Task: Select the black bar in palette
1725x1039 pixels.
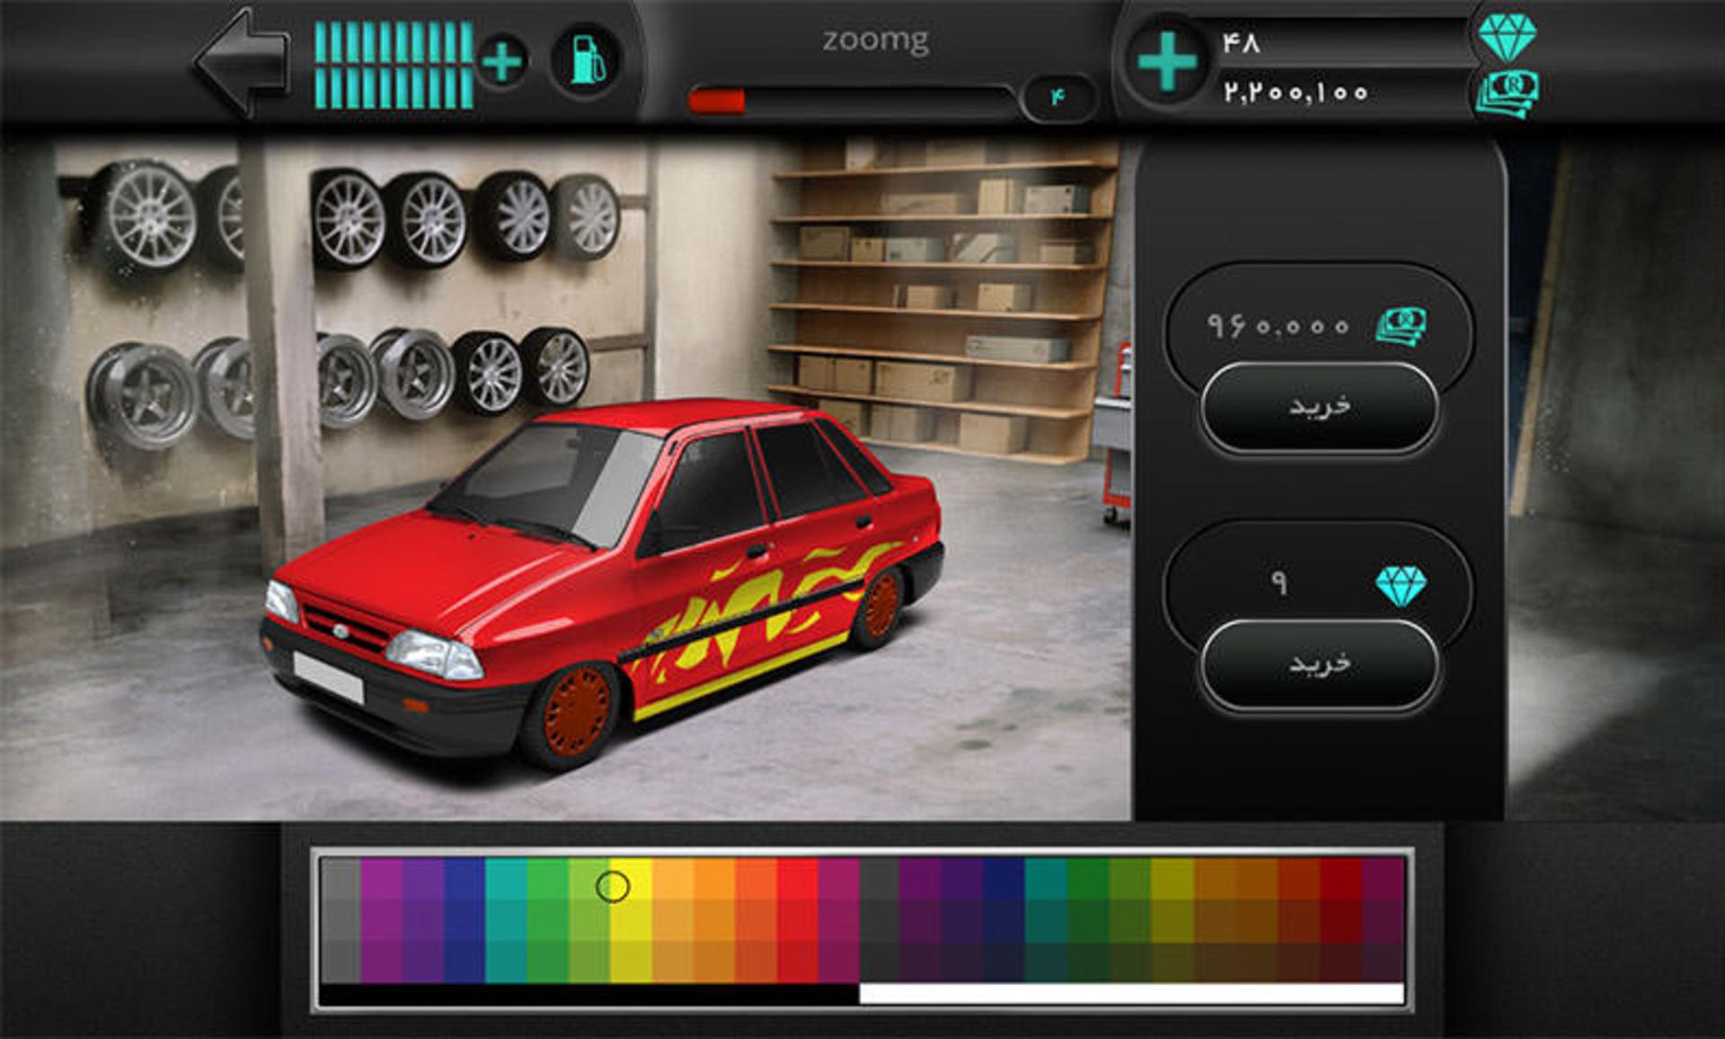Action: tap(589, 993)
